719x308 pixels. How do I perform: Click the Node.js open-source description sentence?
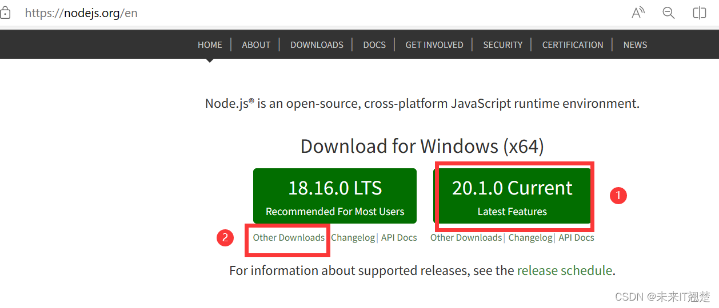[422, 104]
